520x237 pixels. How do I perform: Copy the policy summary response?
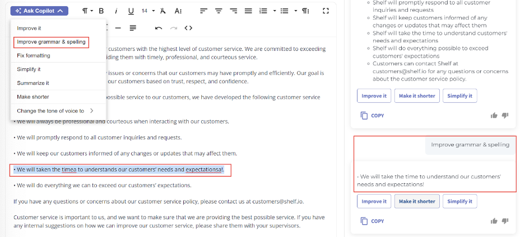coord(372,116)
